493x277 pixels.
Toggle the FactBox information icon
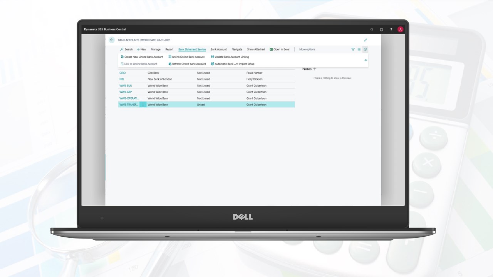click(x=365, y=49)
